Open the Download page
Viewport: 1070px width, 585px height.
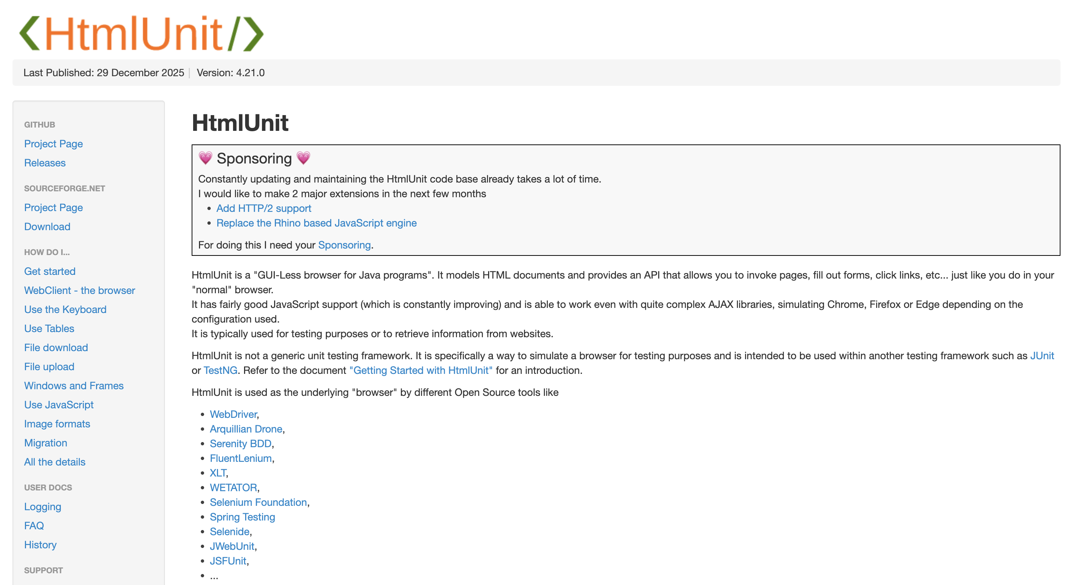(x=47, y=227)
